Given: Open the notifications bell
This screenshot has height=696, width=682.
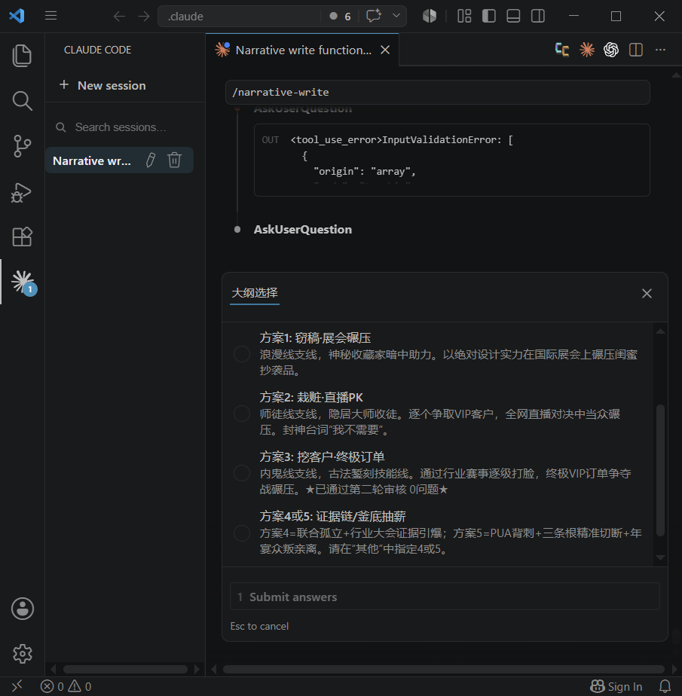Looking at the screenshot, I should pyautogui.click(x=665, y=687).
